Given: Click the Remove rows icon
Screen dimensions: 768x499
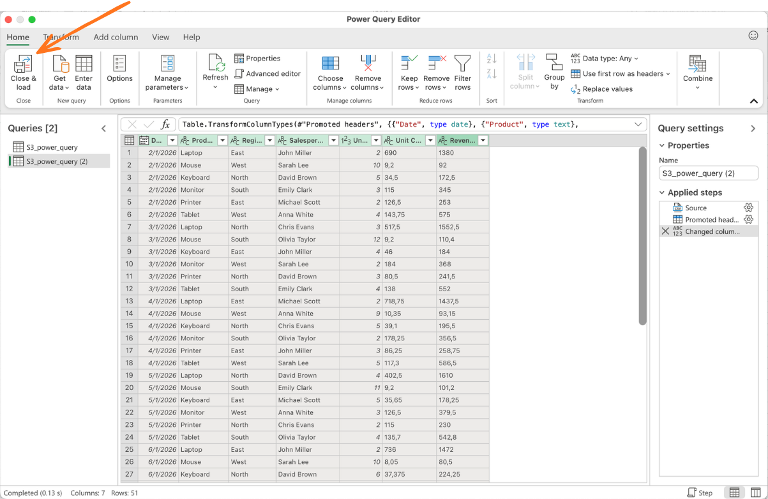Looking at the screenshot, I should coord(437,64).
